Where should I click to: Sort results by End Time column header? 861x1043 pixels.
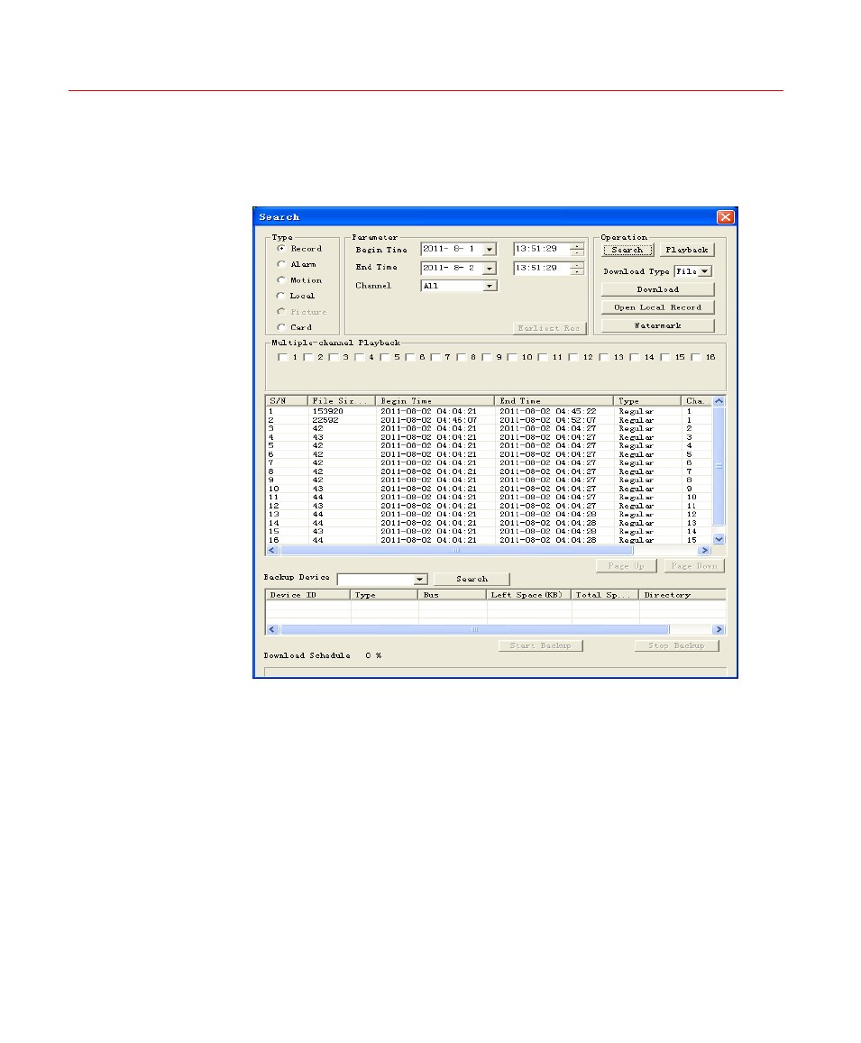coord(554,401)
